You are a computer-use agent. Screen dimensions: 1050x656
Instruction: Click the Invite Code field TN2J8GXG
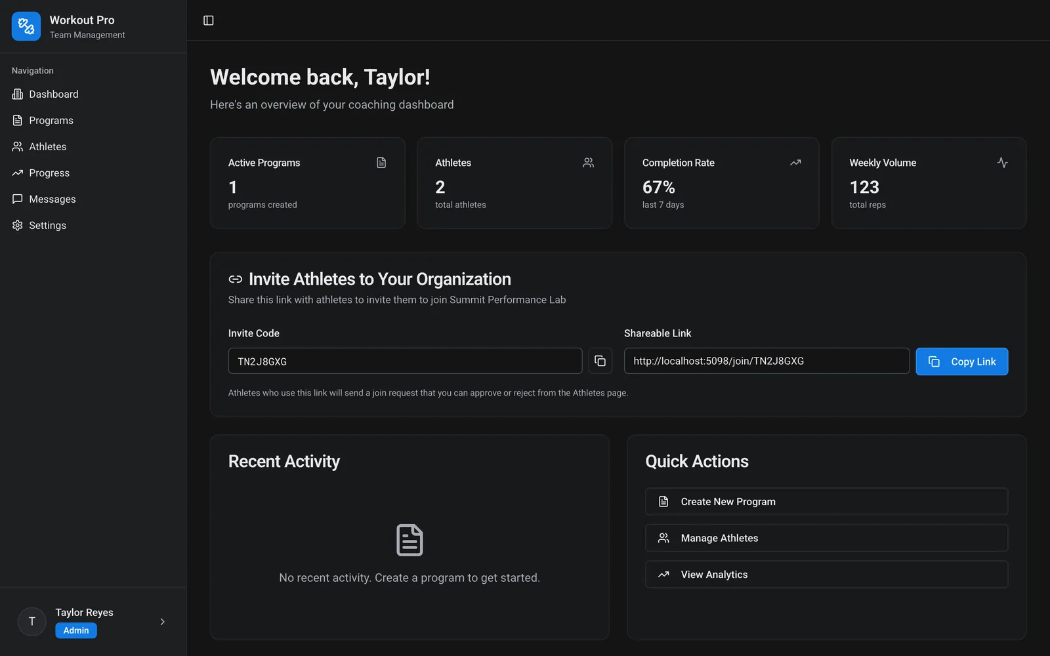point(405,361)
